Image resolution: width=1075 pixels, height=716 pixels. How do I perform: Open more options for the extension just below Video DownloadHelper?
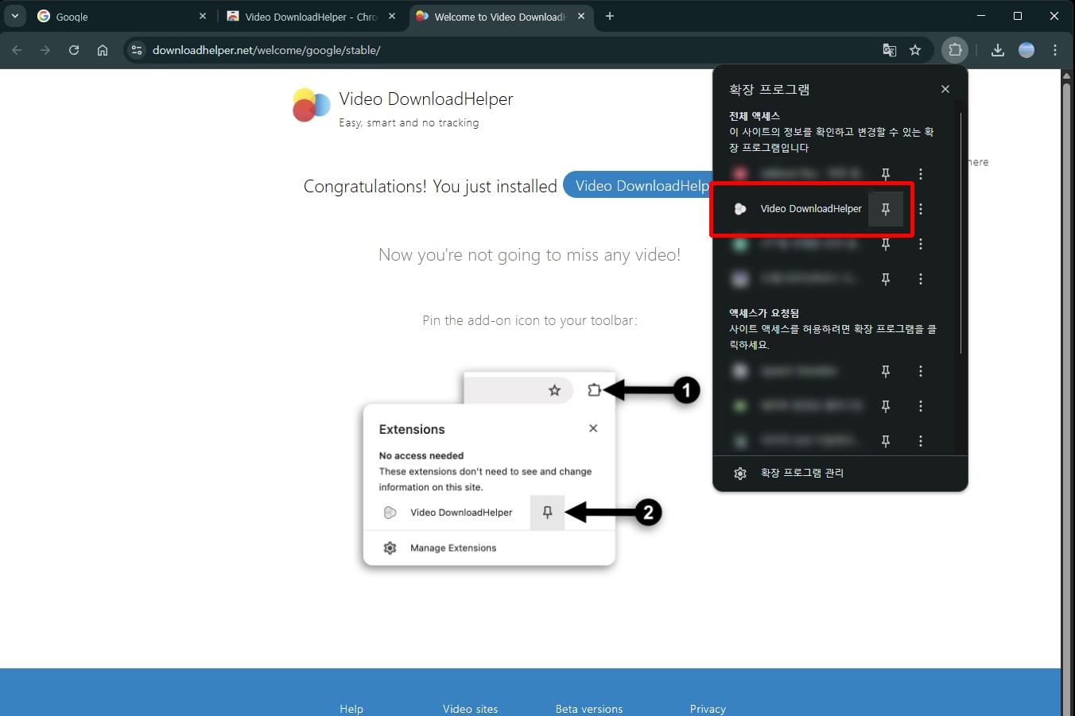[921, 244]
